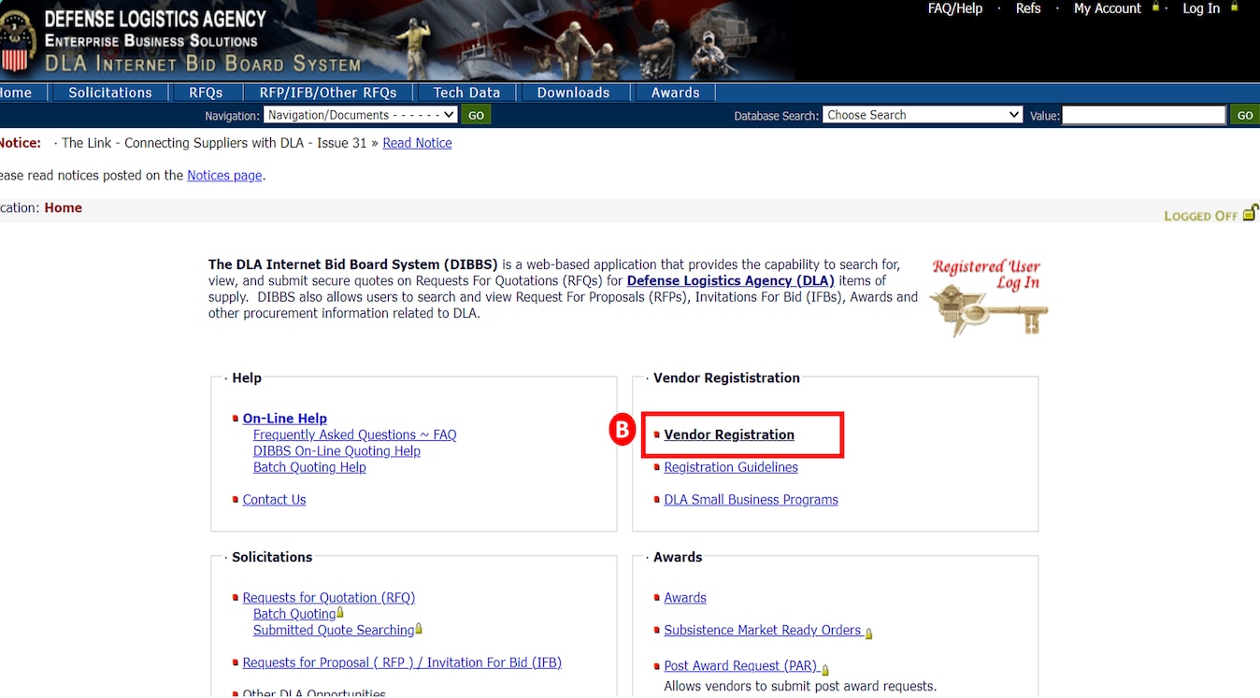Open the Database Search Choose Search dropdown
The height and width of the screenshot is (698, 1260).
point(923,115)
